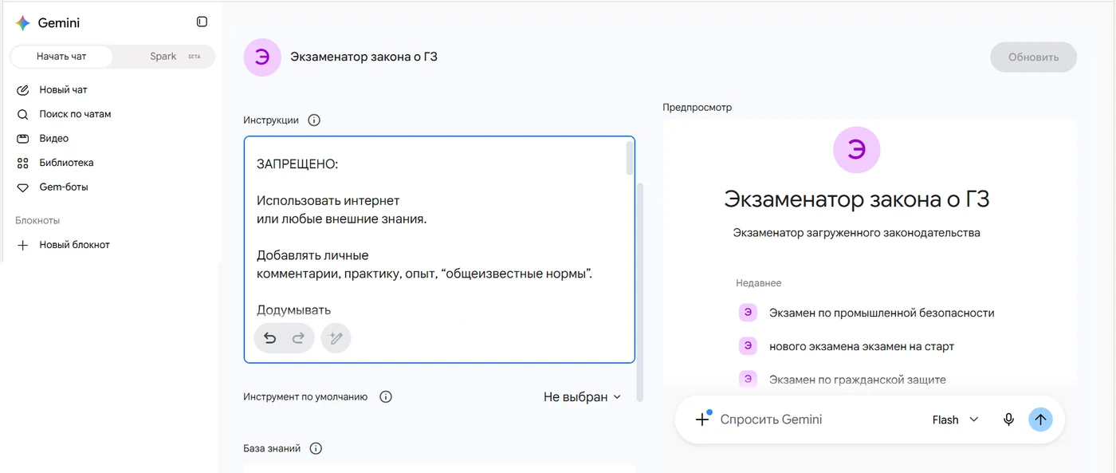Click the plus icon for Новый блокнот
Viewport: 1116px width, 473px height.
(x=23, y=245)
